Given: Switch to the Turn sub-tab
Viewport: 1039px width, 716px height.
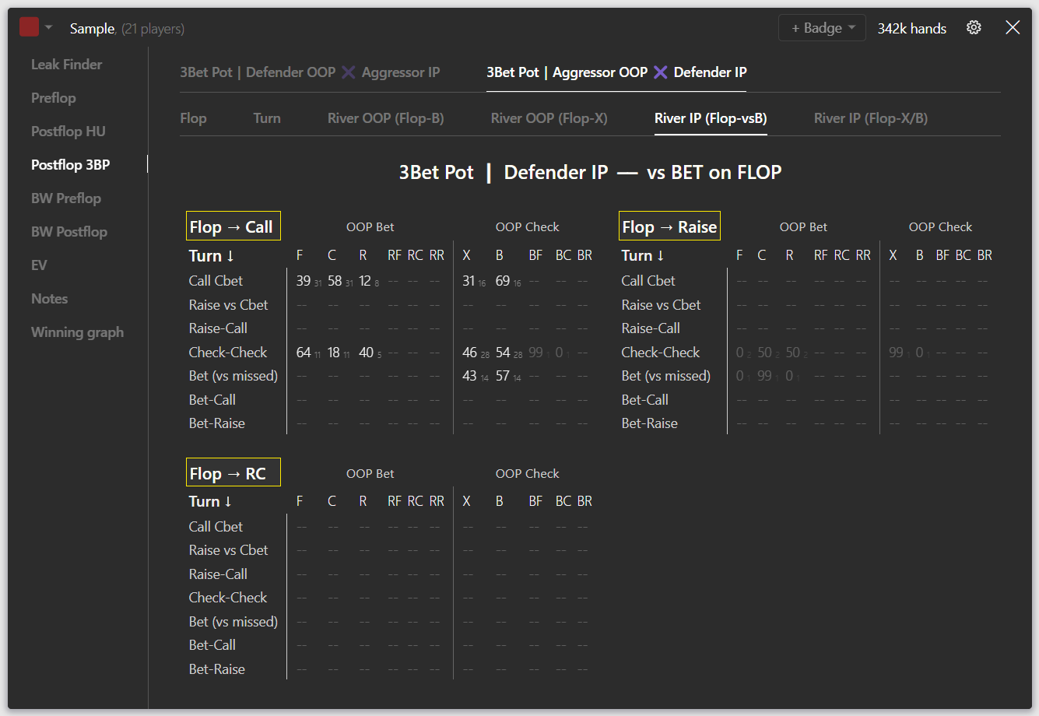Looking at the screenshot, I should (x=267, y=118).
